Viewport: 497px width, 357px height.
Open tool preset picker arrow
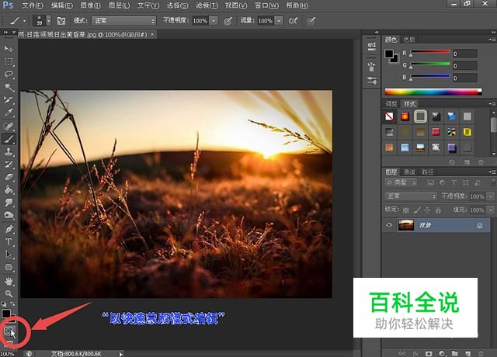24,21
